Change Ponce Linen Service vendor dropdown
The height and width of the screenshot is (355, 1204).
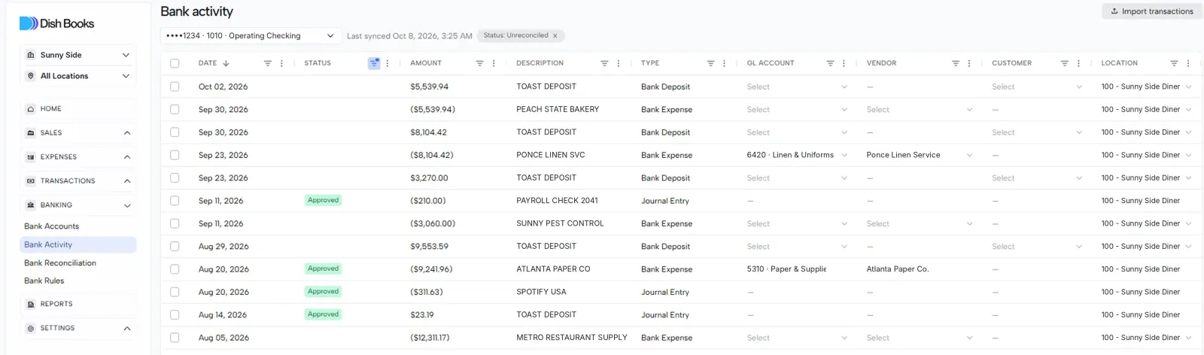coord(919,155)
